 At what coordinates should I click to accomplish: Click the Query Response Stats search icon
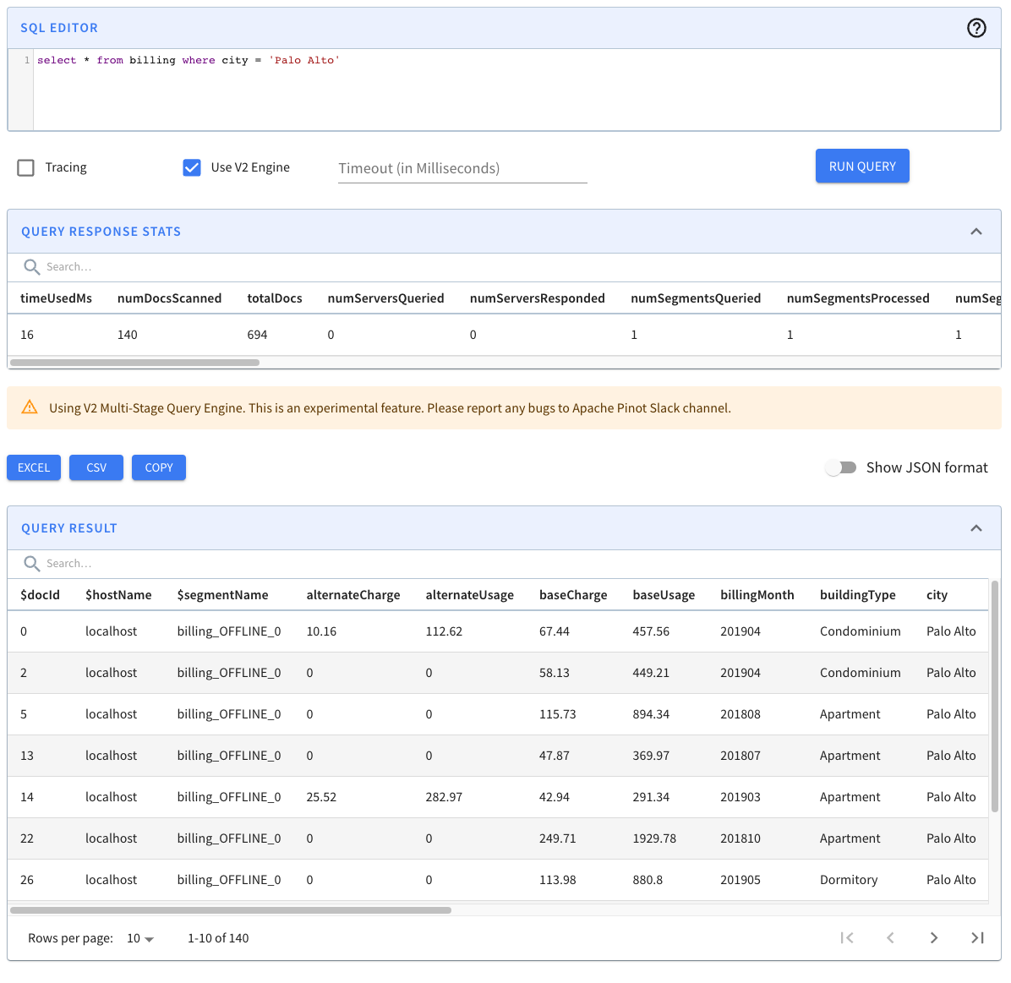(31, 267)
